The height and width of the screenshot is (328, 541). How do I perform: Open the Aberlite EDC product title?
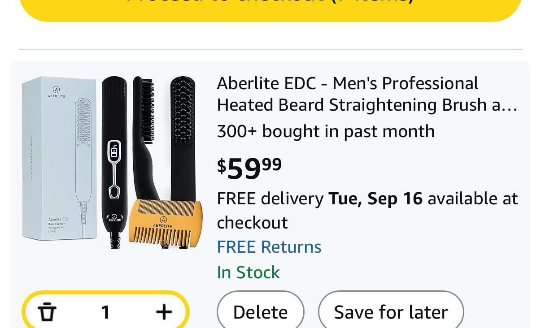(347, 83)
